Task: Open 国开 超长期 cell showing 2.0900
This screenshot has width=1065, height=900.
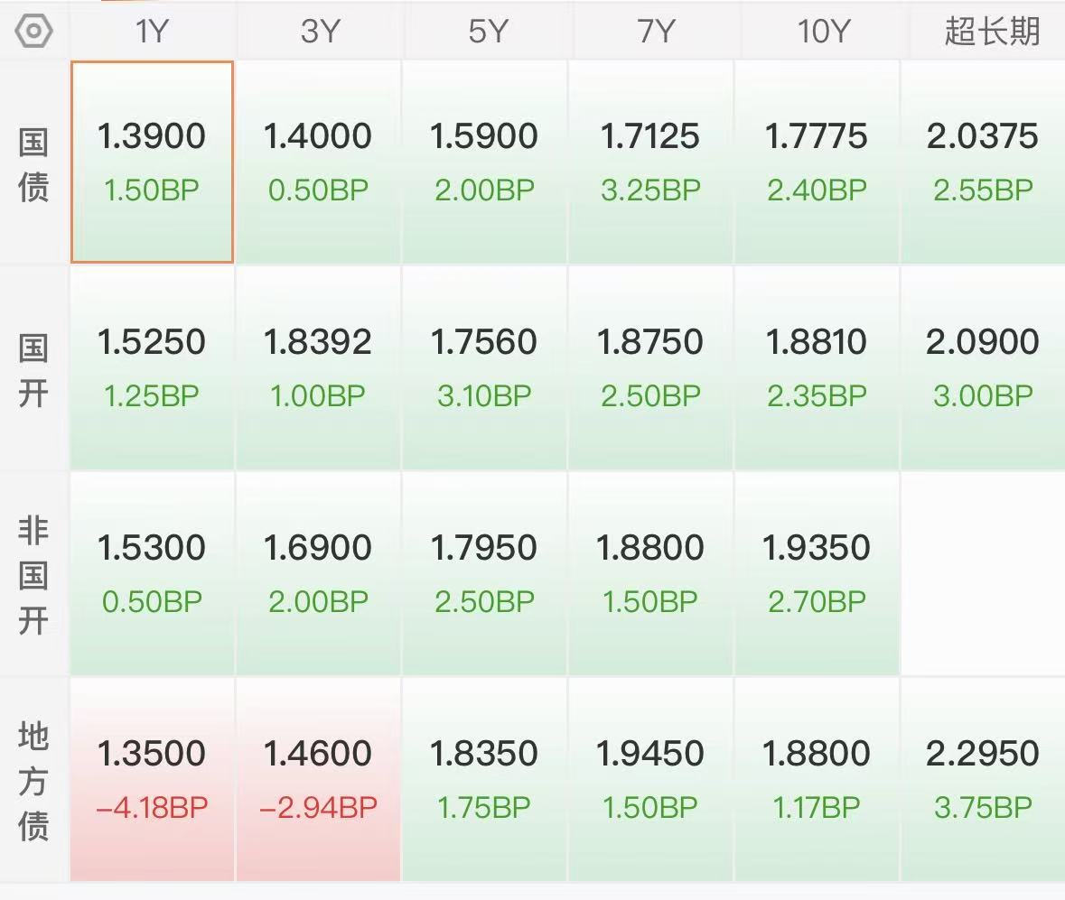Action: [983, 368]
